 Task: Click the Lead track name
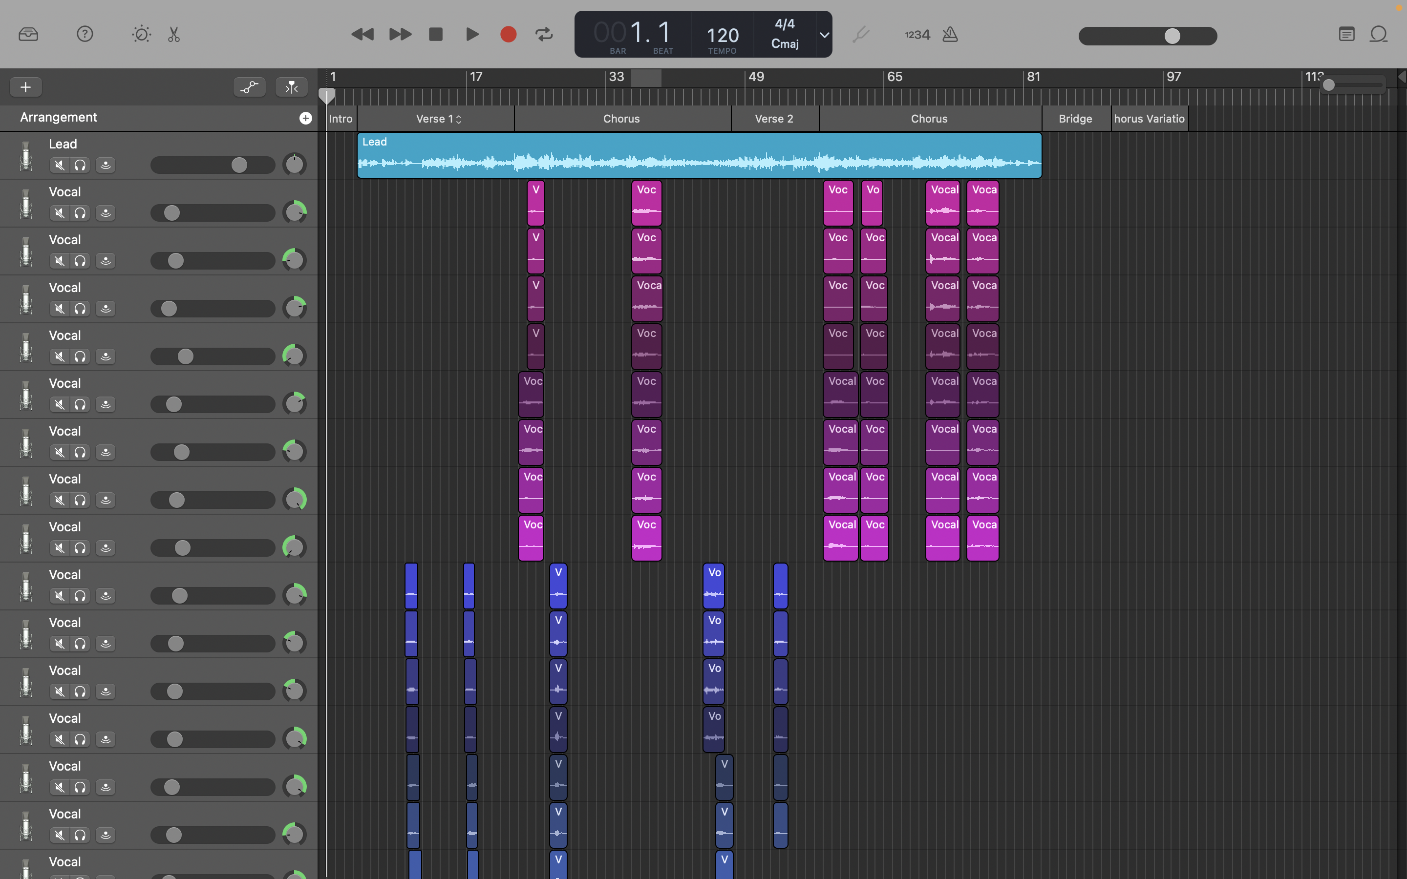click(x=63, y=144)
